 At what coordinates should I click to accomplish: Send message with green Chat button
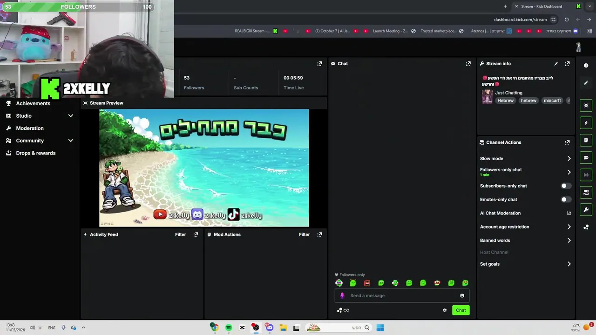(461, 310)
